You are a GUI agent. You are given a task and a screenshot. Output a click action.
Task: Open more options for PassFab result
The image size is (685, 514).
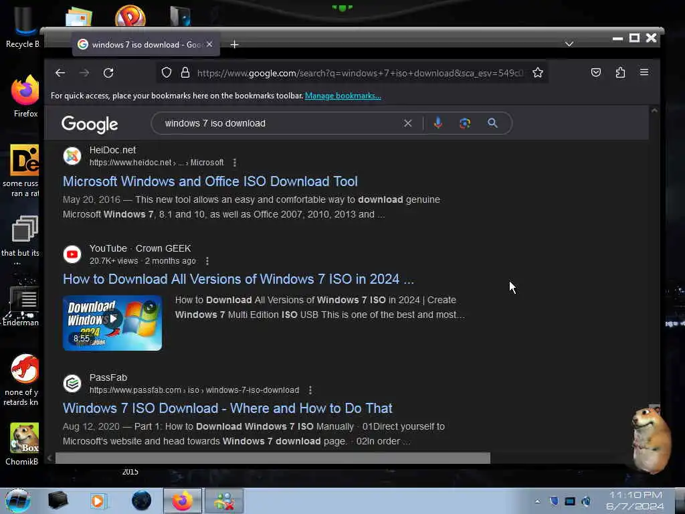[310, 390]
